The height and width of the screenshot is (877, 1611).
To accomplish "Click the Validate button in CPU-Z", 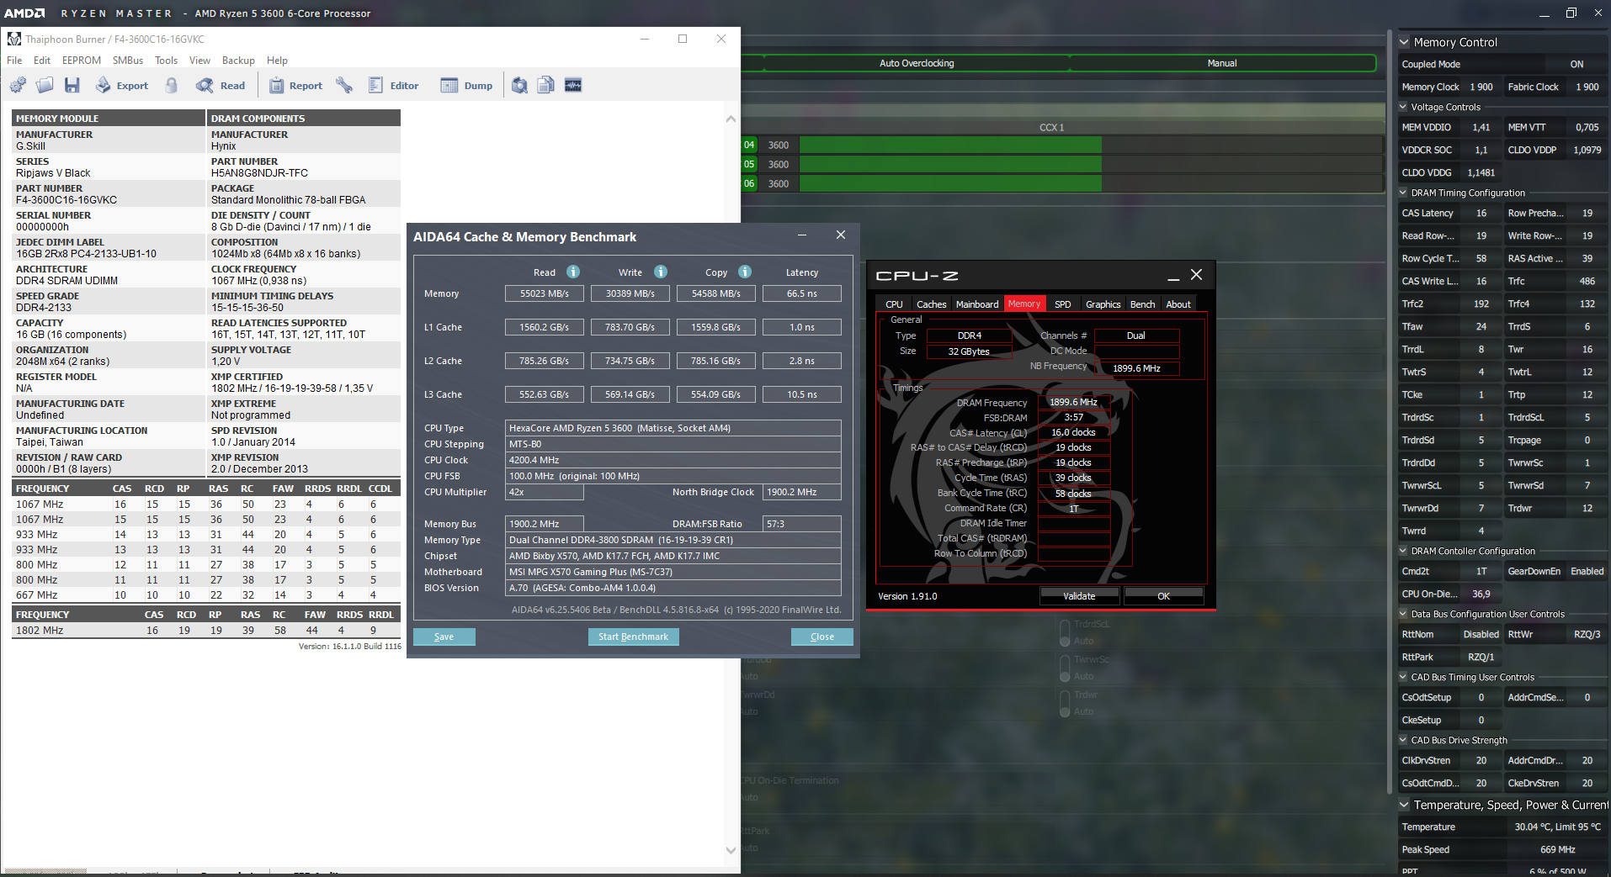I will coord(1079,596).
